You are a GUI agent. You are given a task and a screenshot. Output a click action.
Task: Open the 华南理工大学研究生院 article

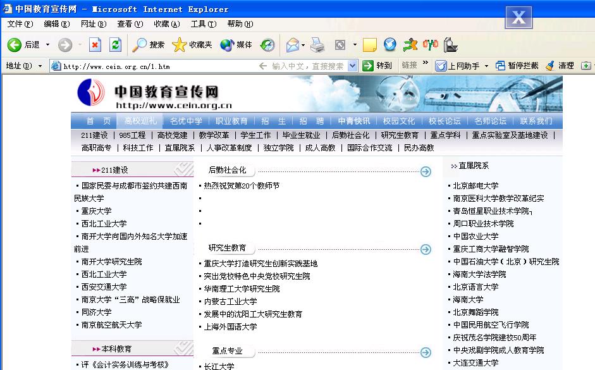[242, 289]
